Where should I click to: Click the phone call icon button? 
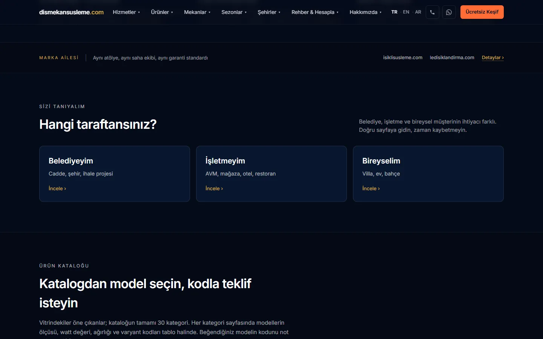[432, 12]
